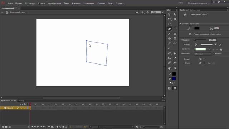Click the Stroke thickness slider
This screenshot has height=129, width=229.
click(x=200, y=40)
